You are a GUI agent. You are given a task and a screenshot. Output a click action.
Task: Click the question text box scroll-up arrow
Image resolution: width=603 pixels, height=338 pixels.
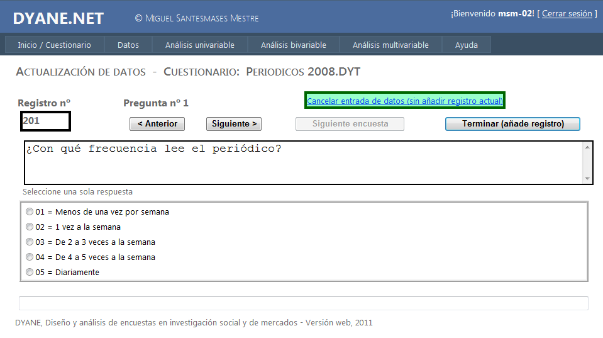[x=587, y=147]
